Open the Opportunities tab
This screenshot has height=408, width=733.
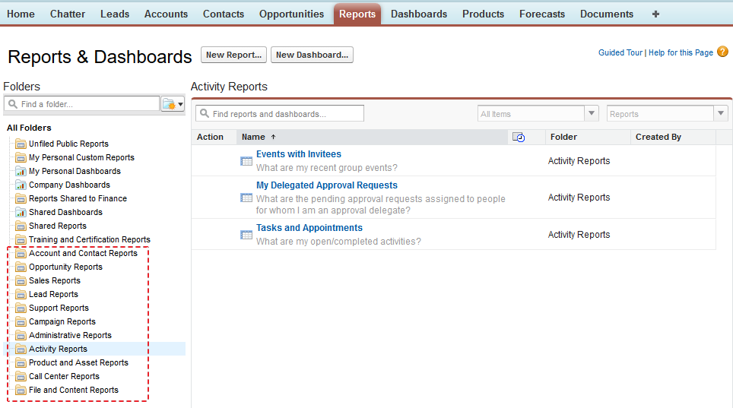pos(292,14)
